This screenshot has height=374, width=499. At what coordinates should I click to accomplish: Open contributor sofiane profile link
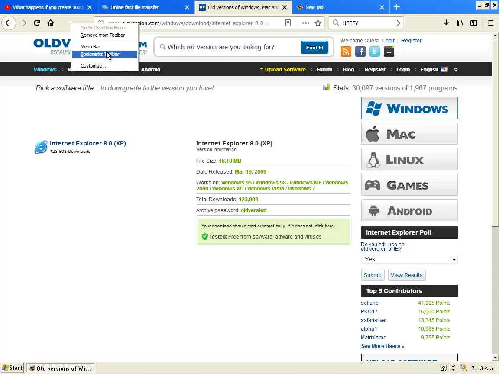click(369, 303)
